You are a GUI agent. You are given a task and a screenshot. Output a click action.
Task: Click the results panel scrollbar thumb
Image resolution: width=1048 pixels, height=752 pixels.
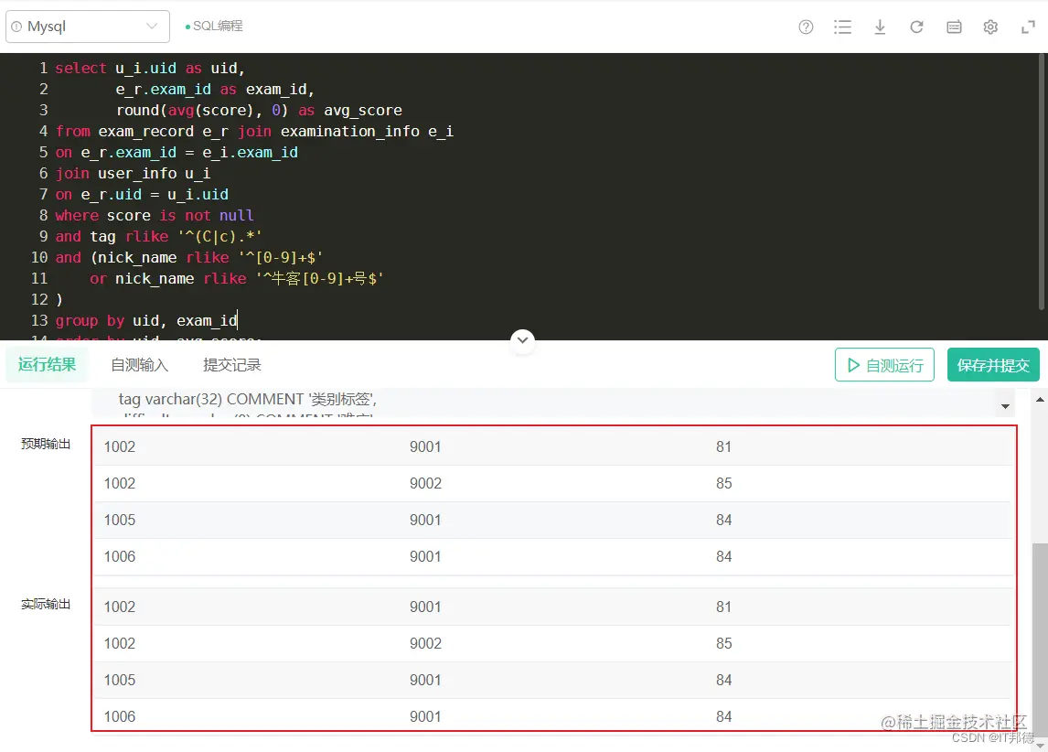tap(1040, 639)
